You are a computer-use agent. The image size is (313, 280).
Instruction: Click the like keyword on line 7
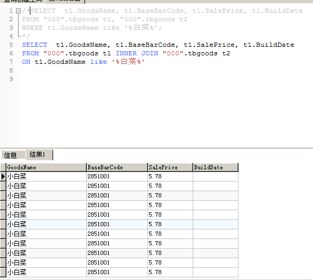click(x=98, y=62)
